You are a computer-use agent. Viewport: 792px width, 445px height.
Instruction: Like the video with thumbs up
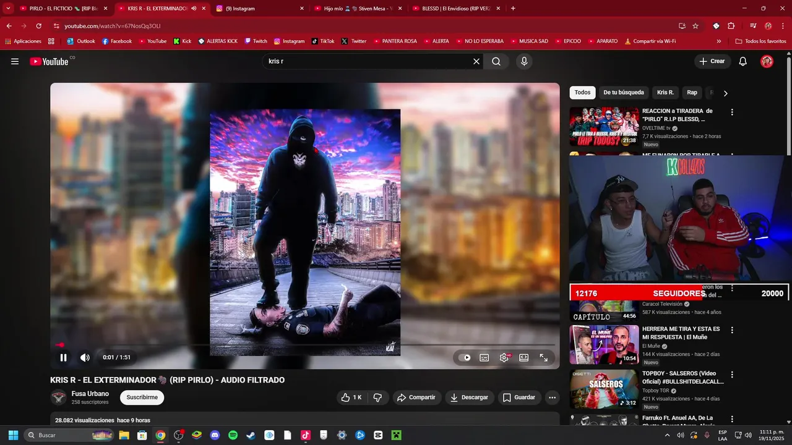pyautogui.click(x=351, y=397)
